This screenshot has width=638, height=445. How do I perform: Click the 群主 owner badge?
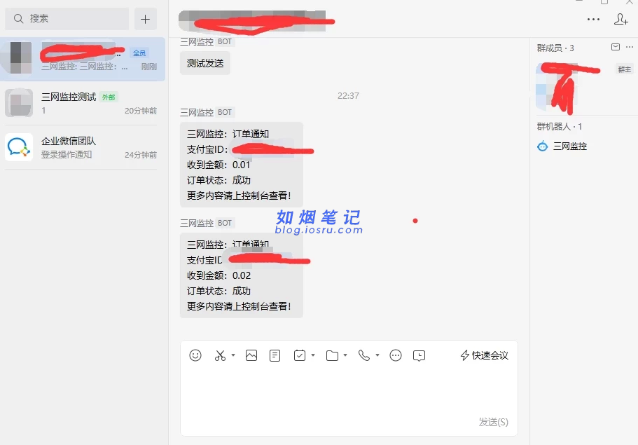pos(624,69)
